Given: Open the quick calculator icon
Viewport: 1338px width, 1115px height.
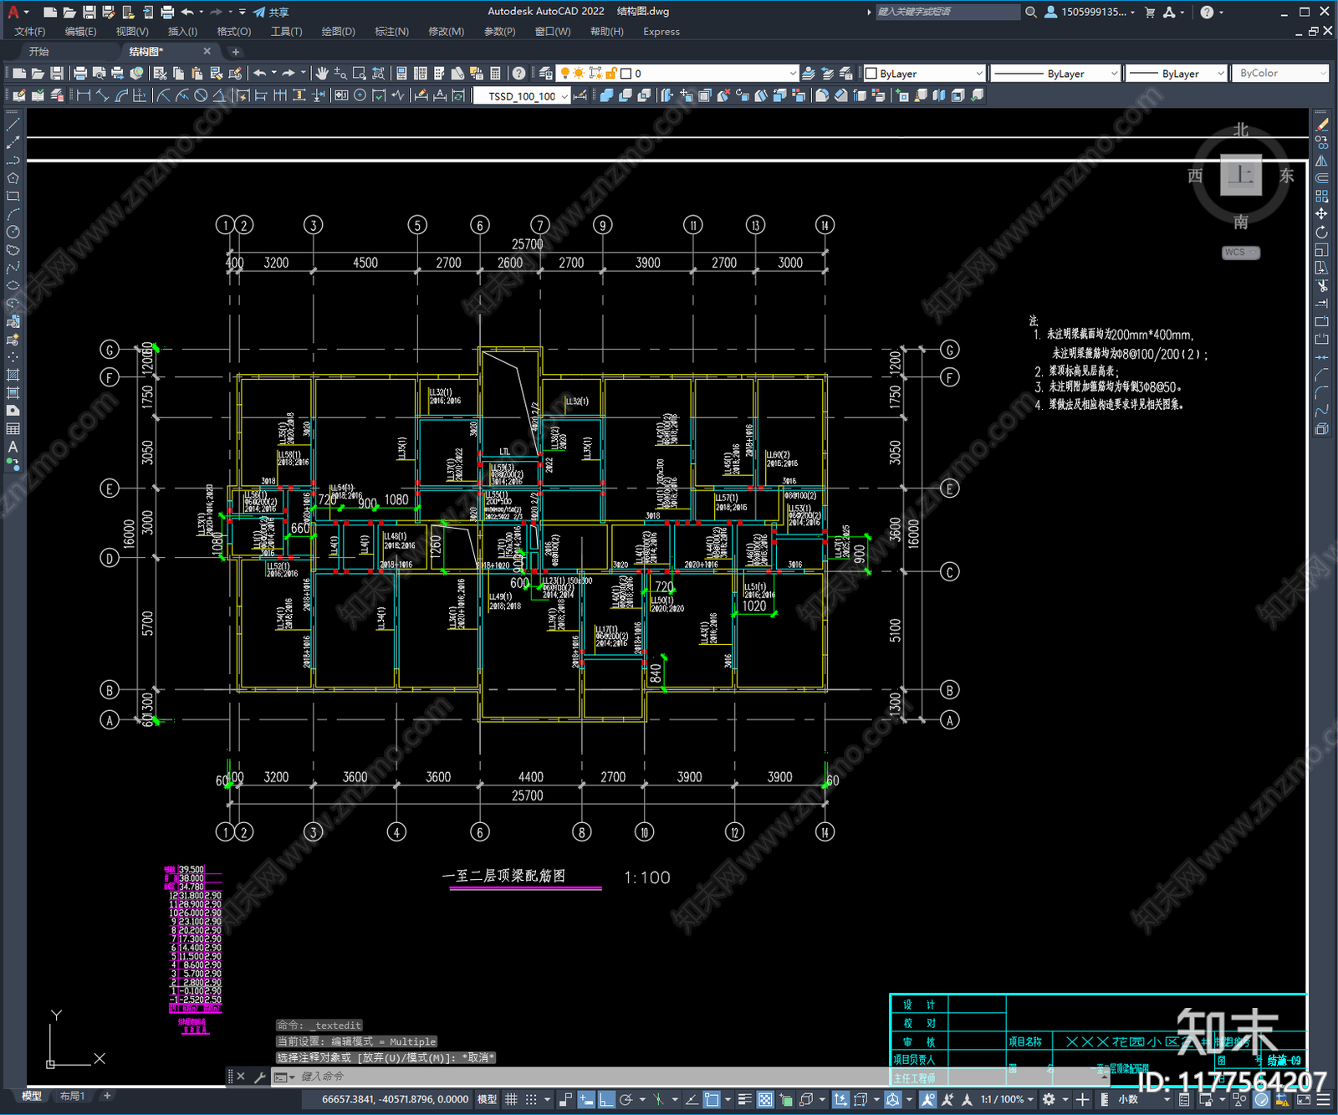Looking at the screenshot, I should pyautogui.click(x=495, y=74).
